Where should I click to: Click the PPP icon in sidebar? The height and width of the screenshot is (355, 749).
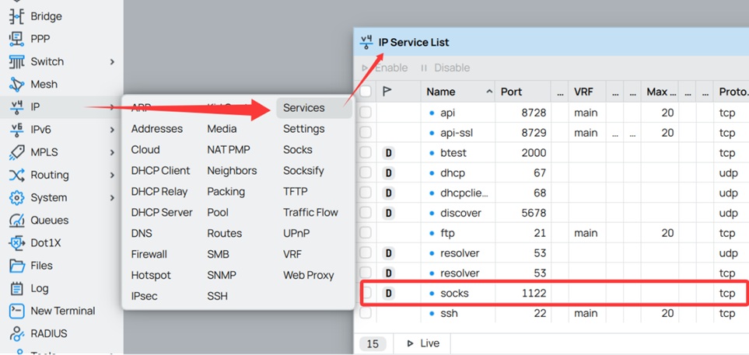pyautogui.click(x=16, y=39)
